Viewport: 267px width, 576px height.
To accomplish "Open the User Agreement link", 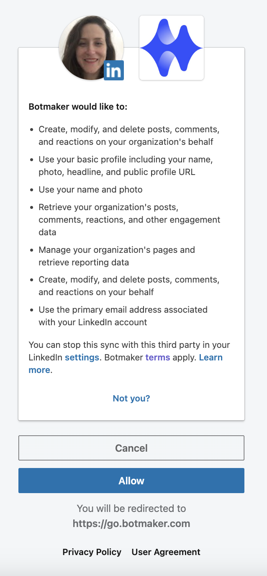I will tap(166, 552).
